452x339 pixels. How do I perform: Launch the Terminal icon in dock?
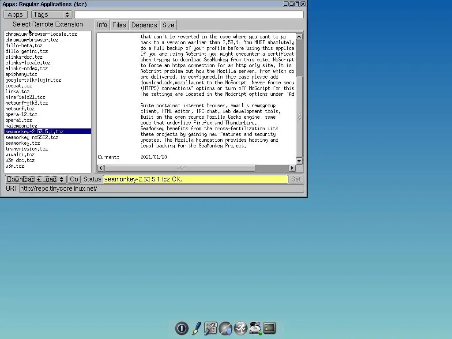(270, 328)
